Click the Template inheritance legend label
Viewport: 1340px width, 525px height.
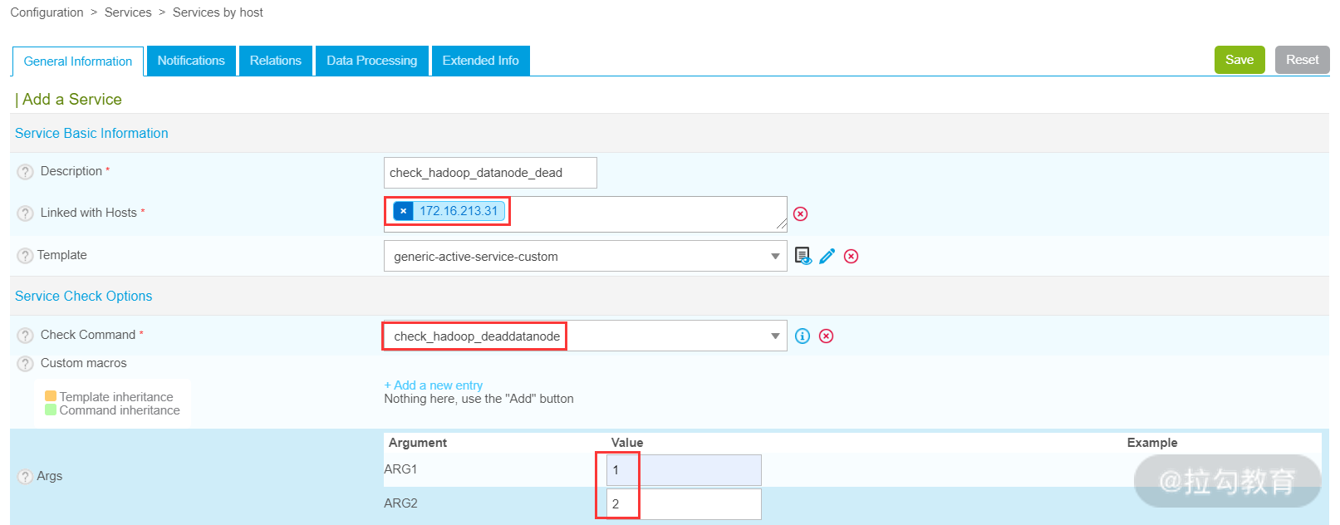coord(116,397)
